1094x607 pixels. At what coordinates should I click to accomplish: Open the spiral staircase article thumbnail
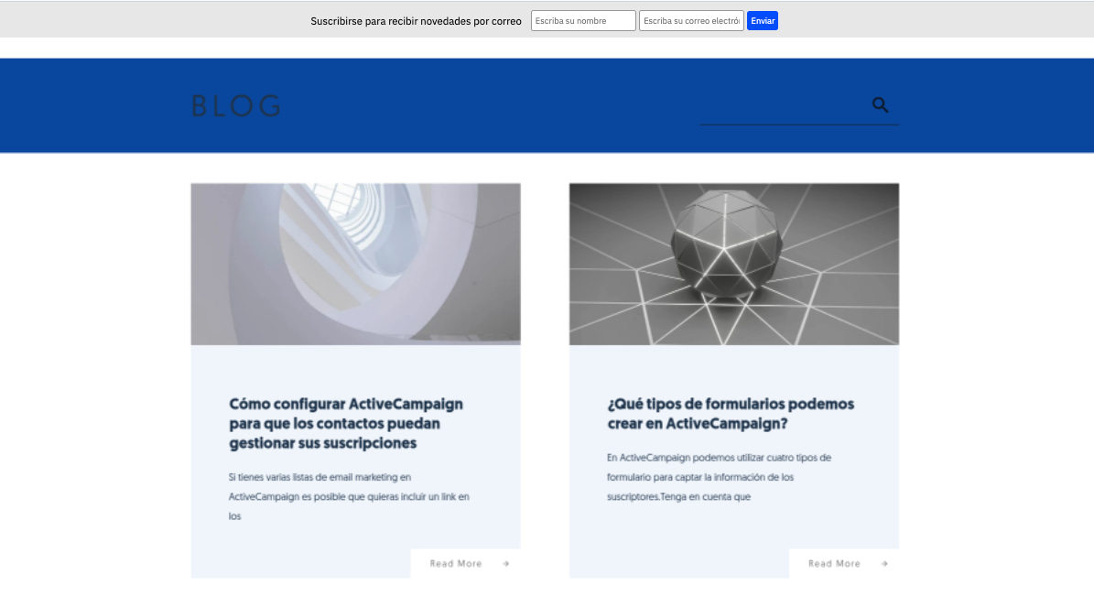click(x=355, y=264)
